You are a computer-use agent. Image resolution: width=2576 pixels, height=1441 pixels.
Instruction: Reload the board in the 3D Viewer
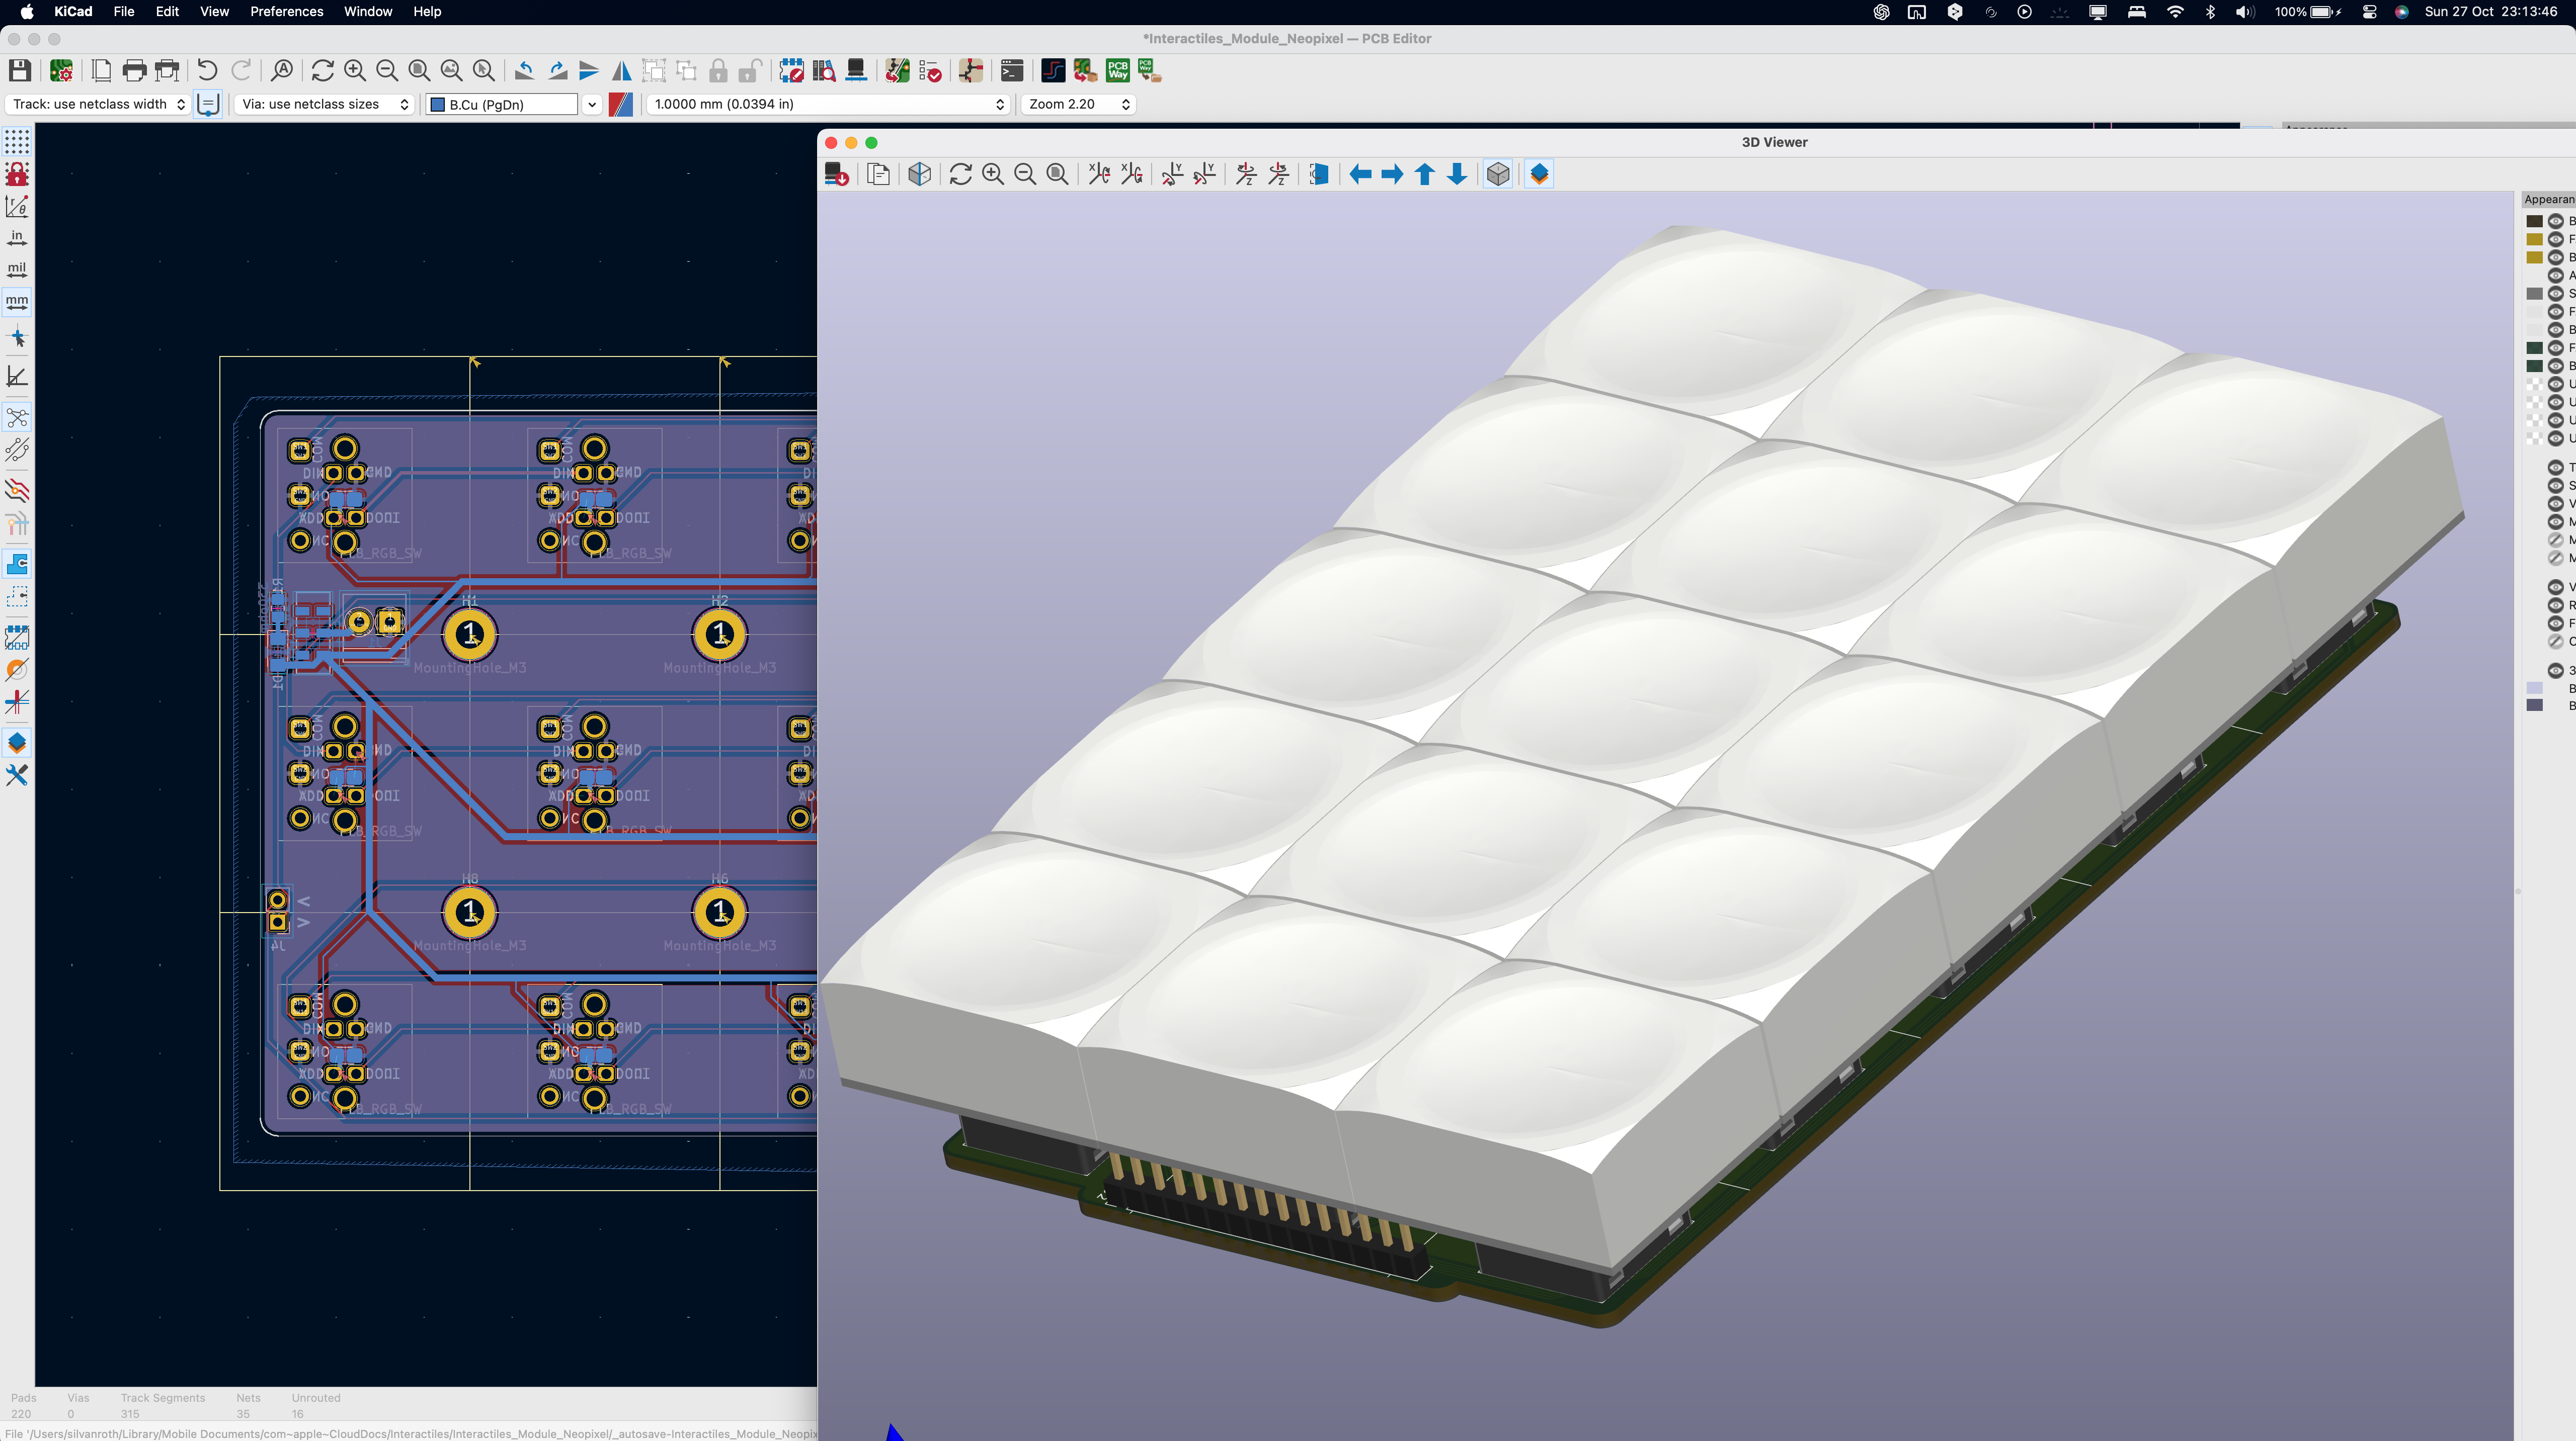point(837,174)
